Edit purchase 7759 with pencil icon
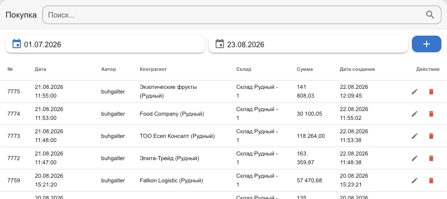 click(x=415, y=180)
